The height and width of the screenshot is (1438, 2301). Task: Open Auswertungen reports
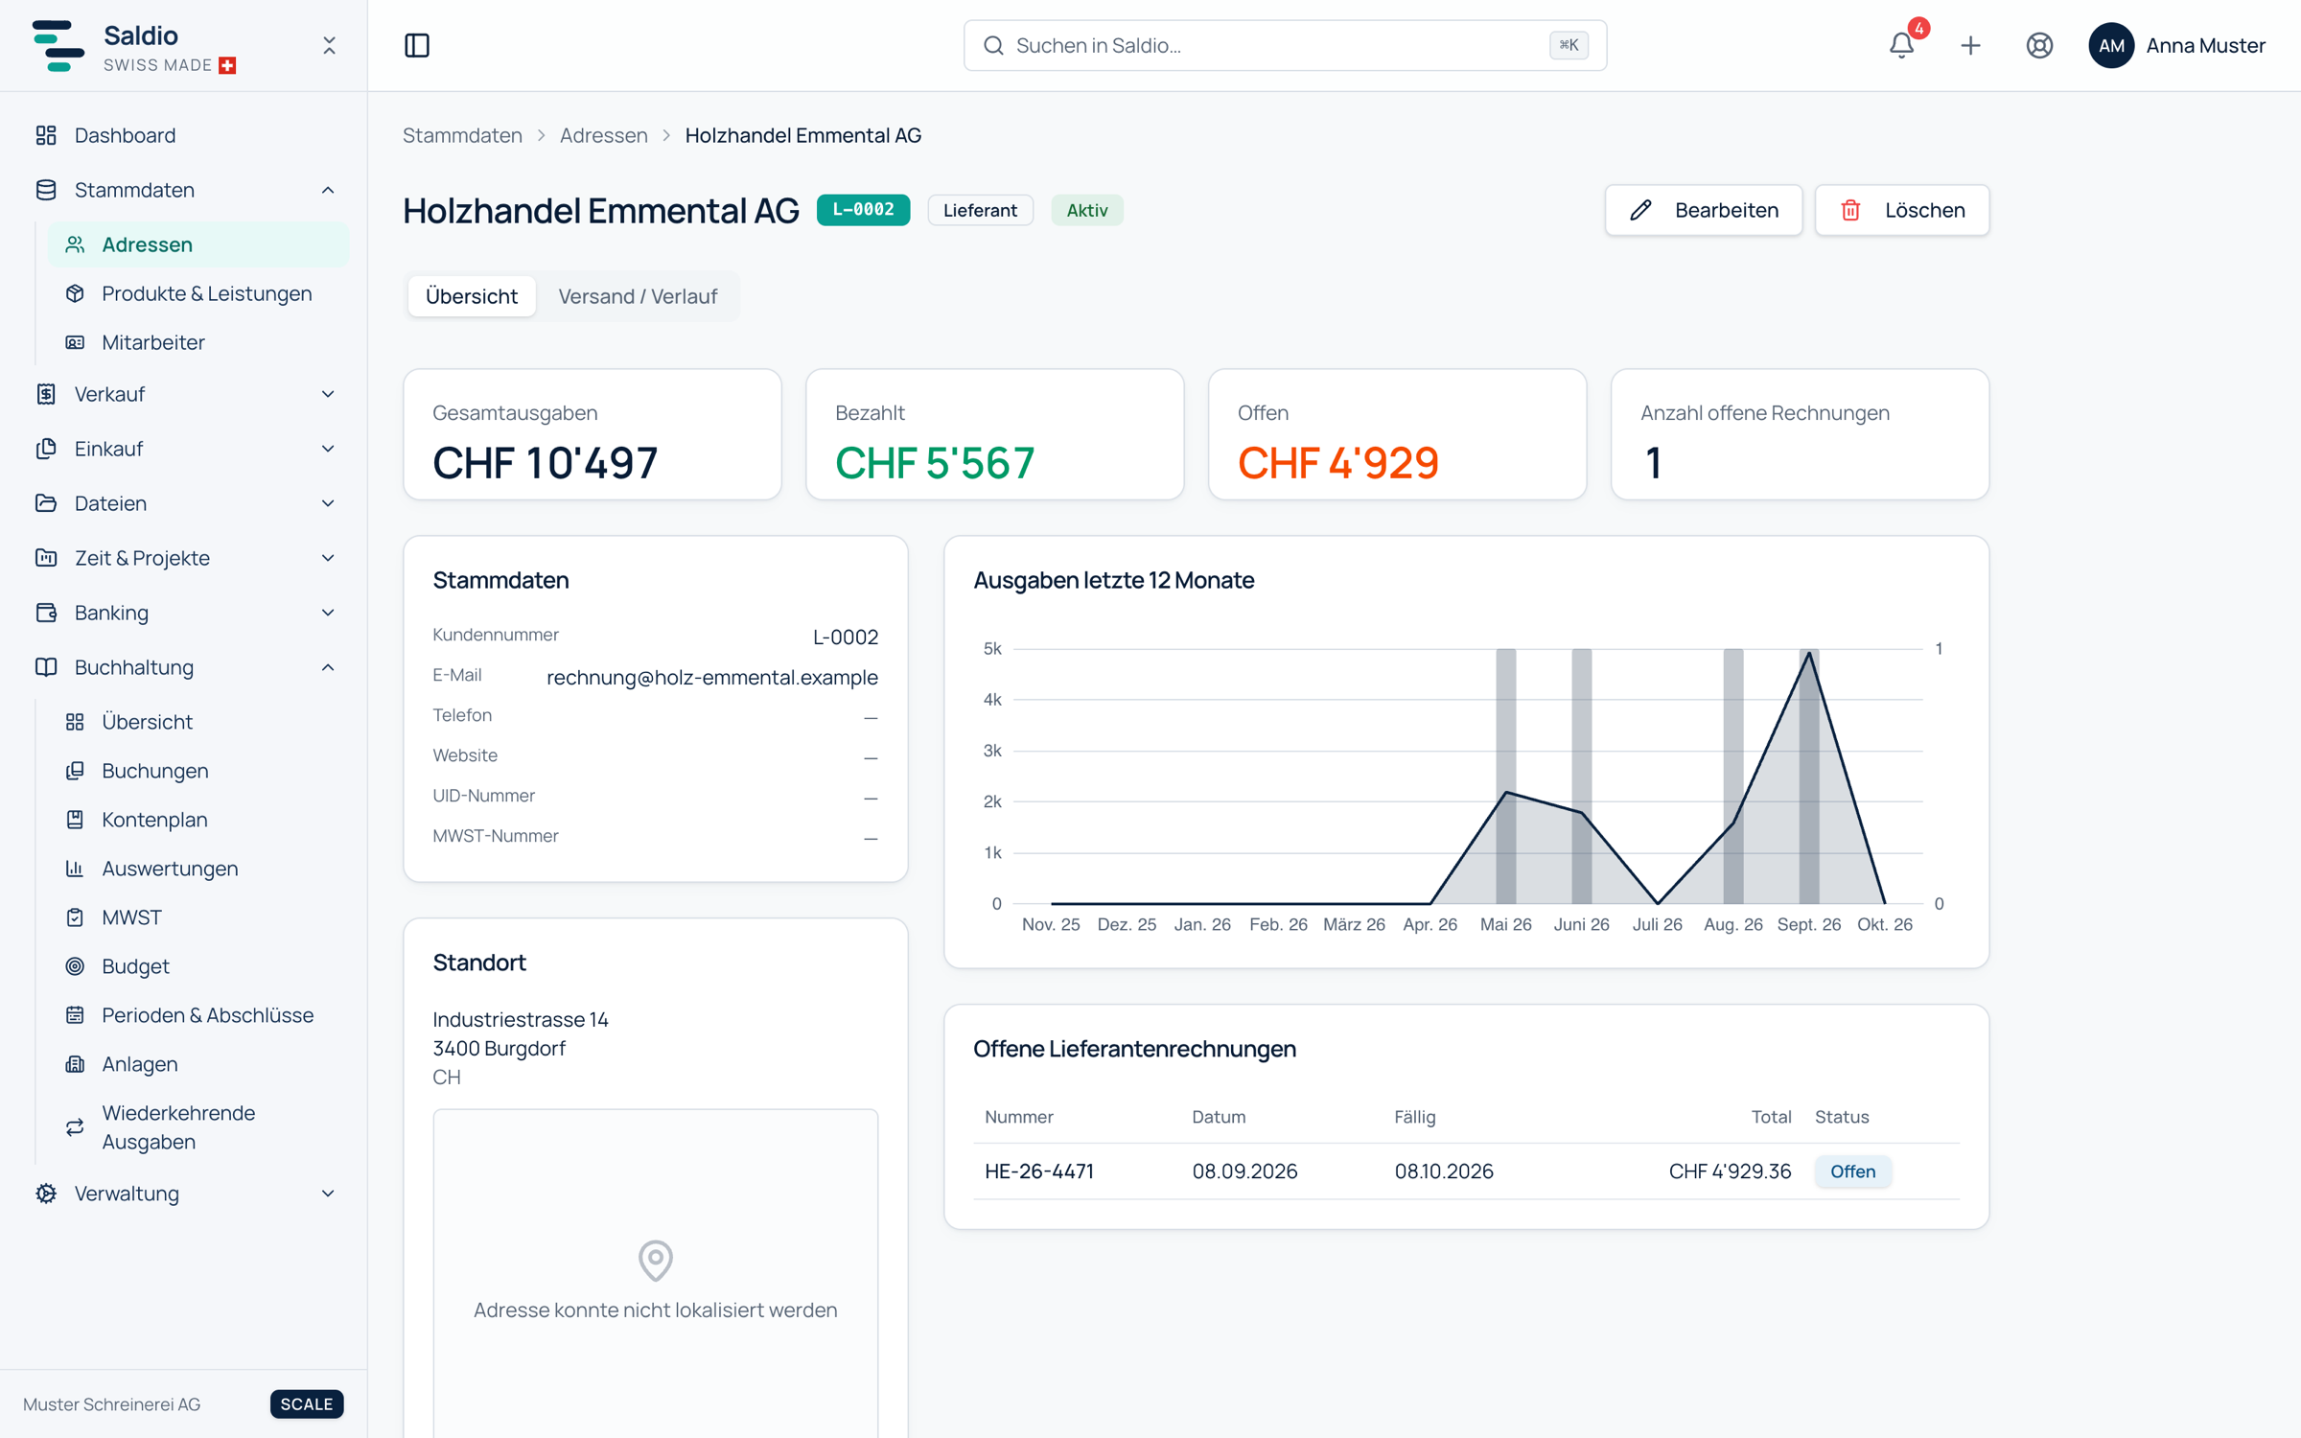click(x=198, y=869)
